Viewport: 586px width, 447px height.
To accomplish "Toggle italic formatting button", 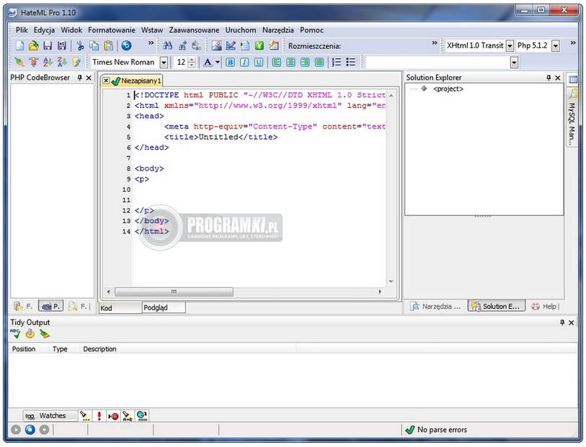I will tap(244, 62).
